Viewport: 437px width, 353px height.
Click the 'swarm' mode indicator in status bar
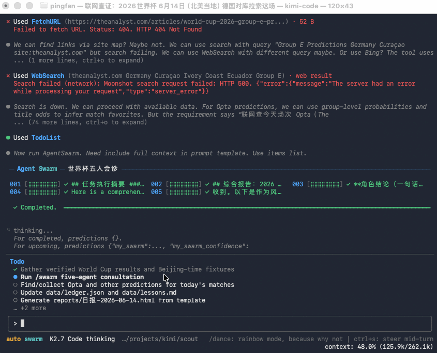(x=34, y=339)
